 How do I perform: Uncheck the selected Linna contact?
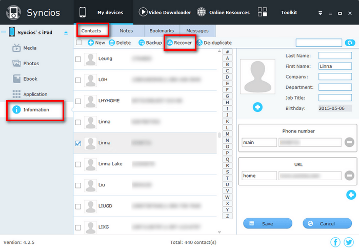[x=78, y=143]
